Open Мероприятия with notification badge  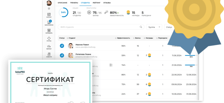click(49, 23)
